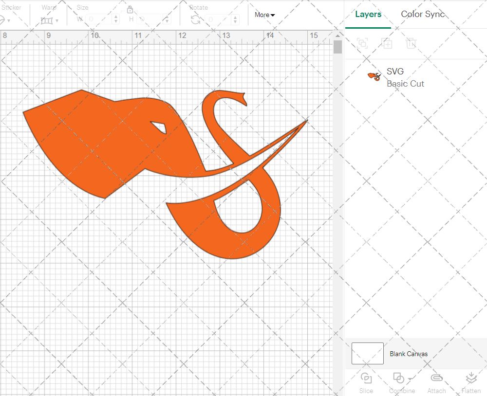Select the SVG Basic Cut layer
Image resolution: width=487 pixels, height=396 pixels.
[405, 77]
